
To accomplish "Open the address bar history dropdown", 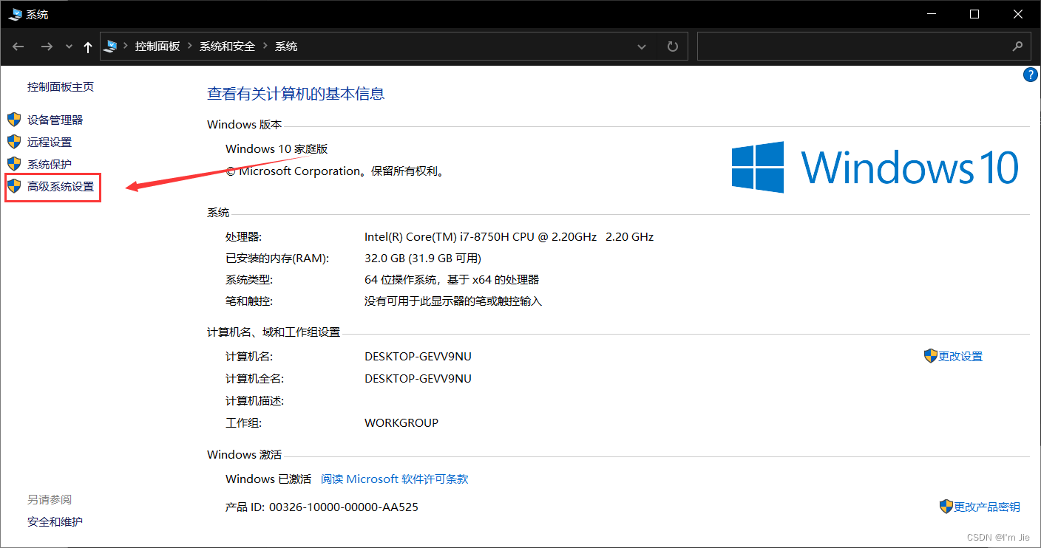I will click(642, 47).
